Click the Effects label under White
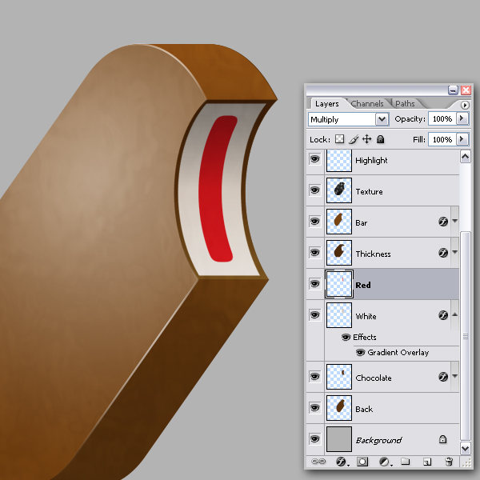 [365, 337]
